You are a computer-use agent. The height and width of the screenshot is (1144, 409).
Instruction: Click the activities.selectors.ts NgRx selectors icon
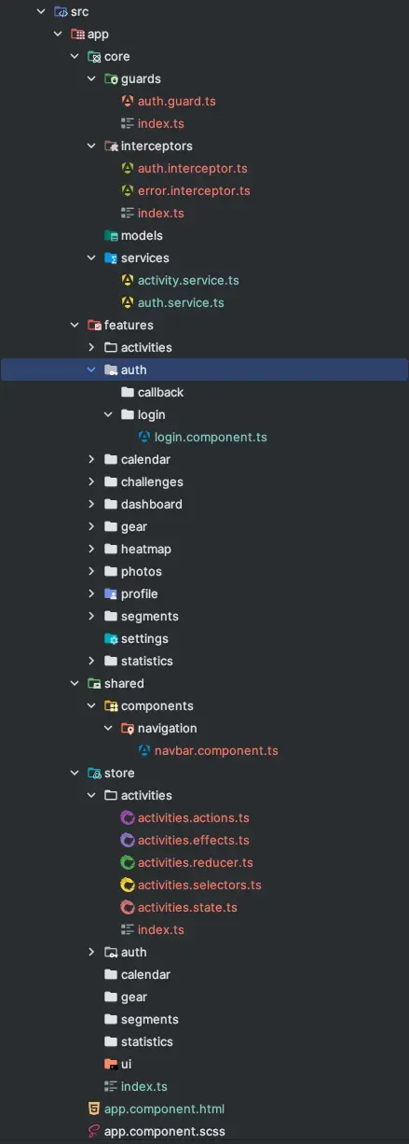click(x=128, y=885)
